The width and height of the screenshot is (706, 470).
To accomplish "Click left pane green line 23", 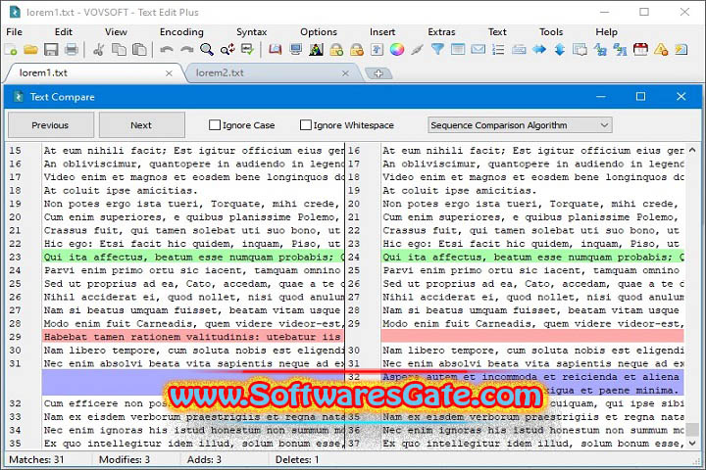I will tap(193, 257).
